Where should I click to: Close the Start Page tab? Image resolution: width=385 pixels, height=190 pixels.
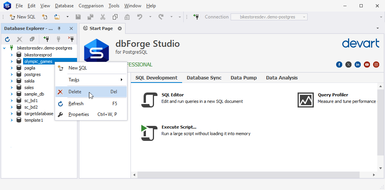[120, 28]
